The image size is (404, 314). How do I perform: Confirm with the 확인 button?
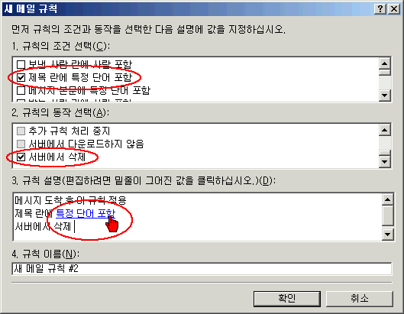tap(287, 299)
